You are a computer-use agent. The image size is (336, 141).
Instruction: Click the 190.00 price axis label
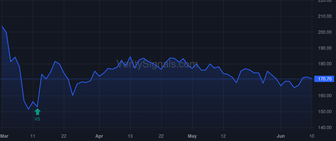point(325,48)
